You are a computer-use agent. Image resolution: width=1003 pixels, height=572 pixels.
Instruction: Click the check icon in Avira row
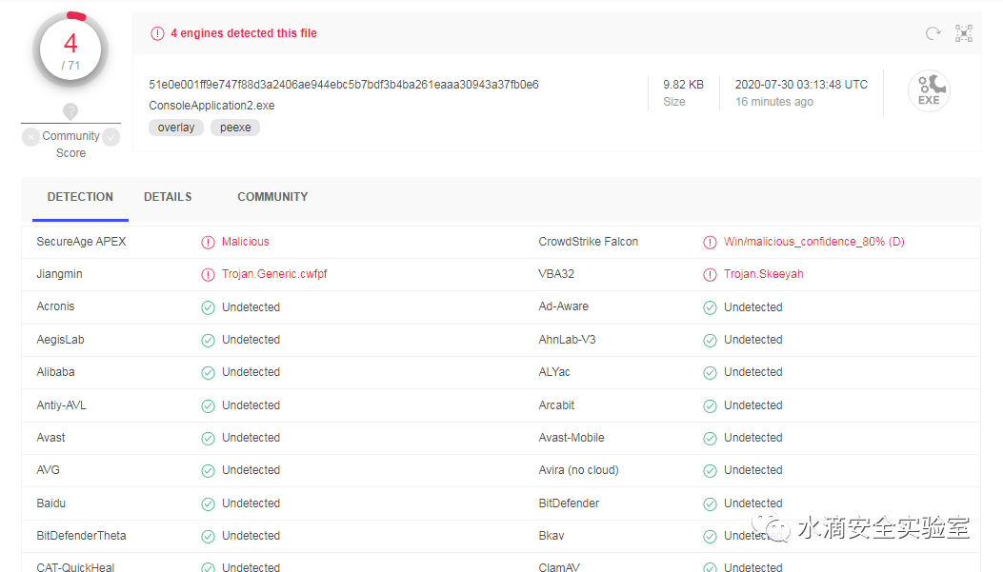tap(710, 471)
